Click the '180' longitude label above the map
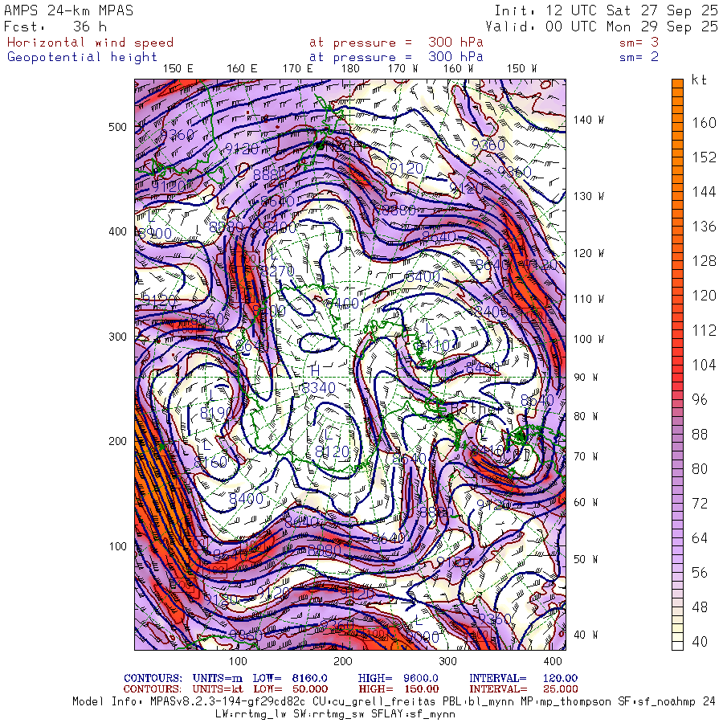Image resolution: width=723 pixels, height=723 pixels. 350,69
